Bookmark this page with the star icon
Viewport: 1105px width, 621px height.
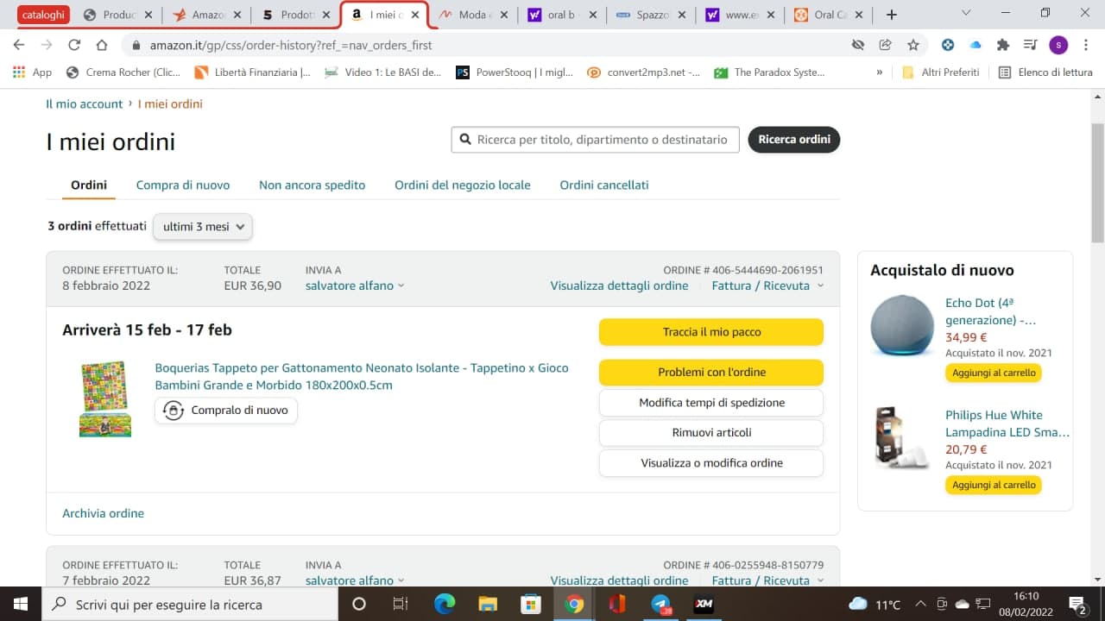click(x=912, y=45)
